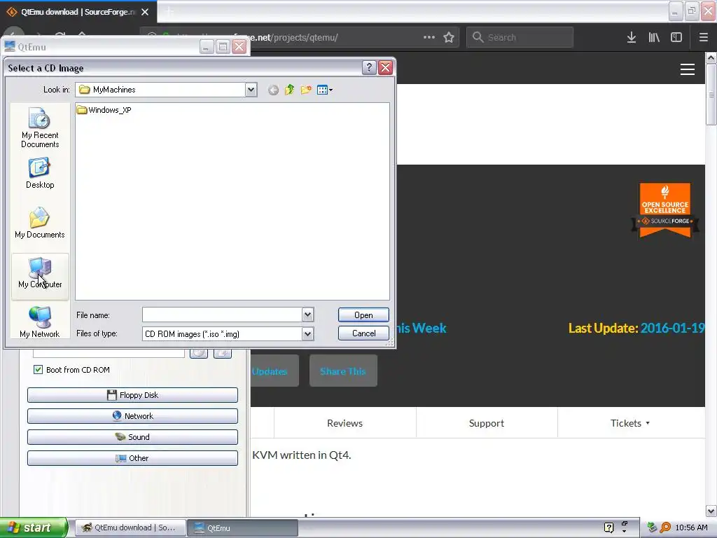Open Firefox downloads arrow icon

click(632, 38)
